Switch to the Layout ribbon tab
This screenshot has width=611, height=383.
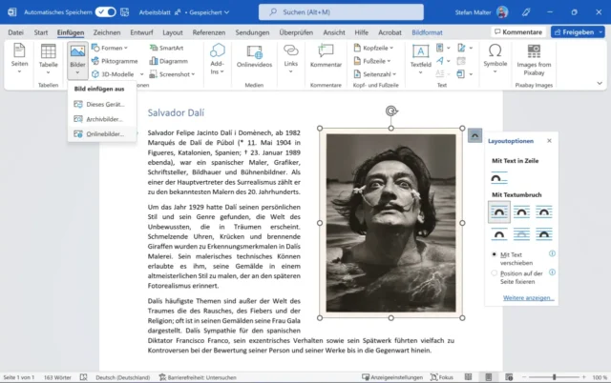171,31
